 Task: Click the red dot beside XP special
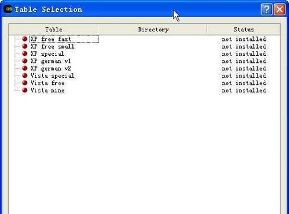click(25, 53)
